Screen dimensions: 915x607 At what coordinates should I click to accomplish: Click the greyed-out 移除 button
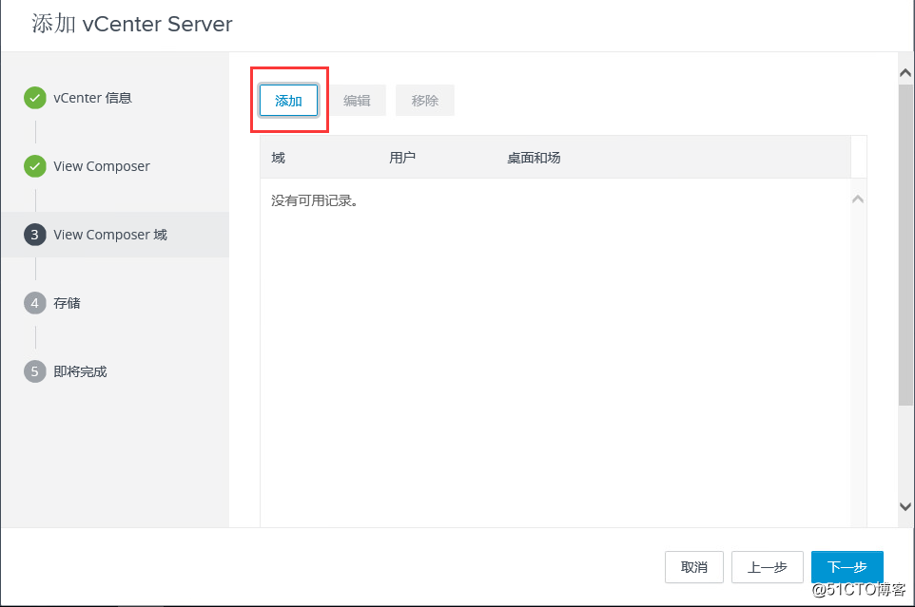[425, 100]
